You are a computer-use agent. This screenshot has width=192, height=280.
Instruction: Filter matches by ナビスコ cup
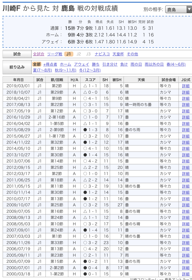coord(102,54)
